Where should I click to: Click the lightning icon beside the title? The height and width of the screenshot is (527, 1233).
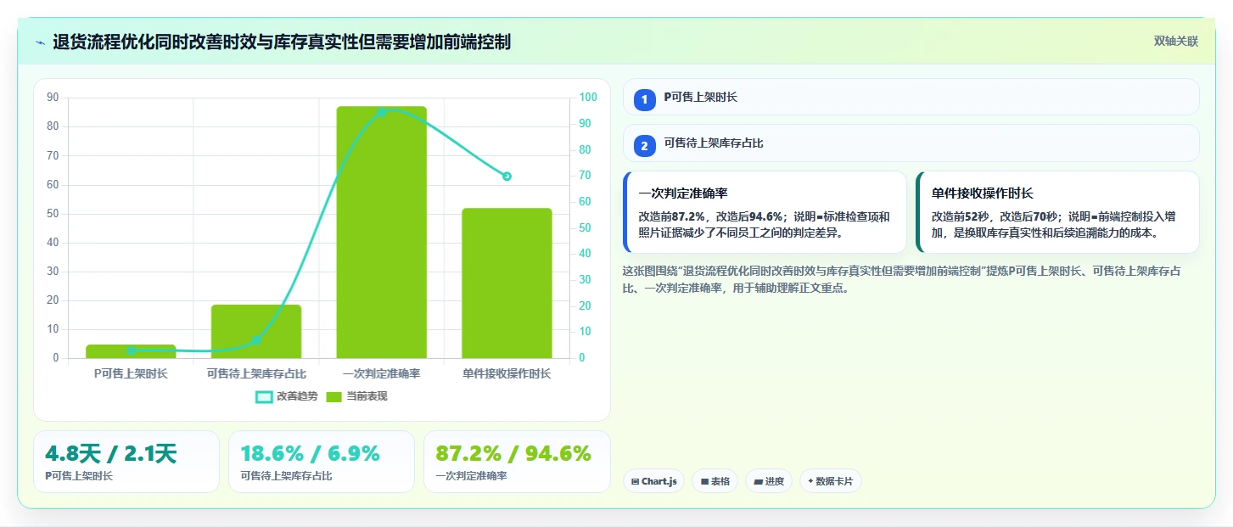(x=40, y=42)
